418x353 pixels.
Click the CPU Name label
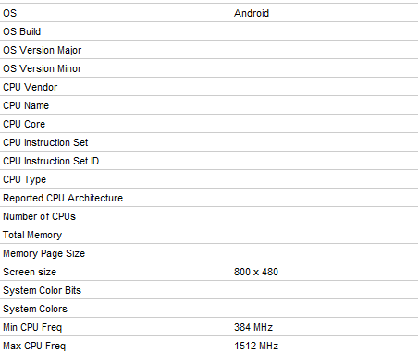tap(26, 105)
